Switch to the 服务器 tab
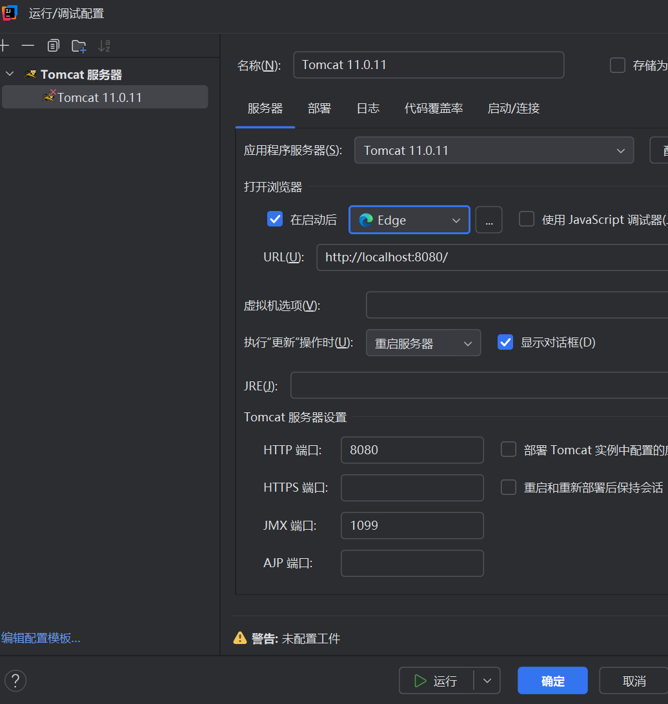This screenshot has width=668, height=704. tap(265, 108)
